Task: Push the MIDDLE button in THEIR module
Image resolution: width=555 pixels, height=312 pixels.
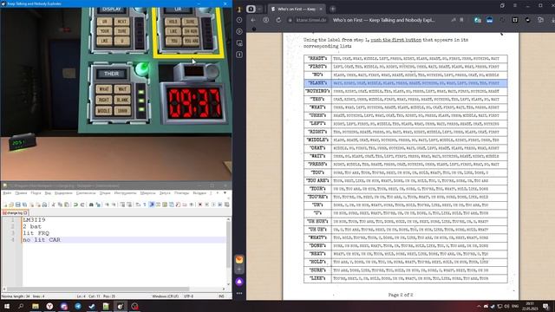Action: click(x=104, y=111)
